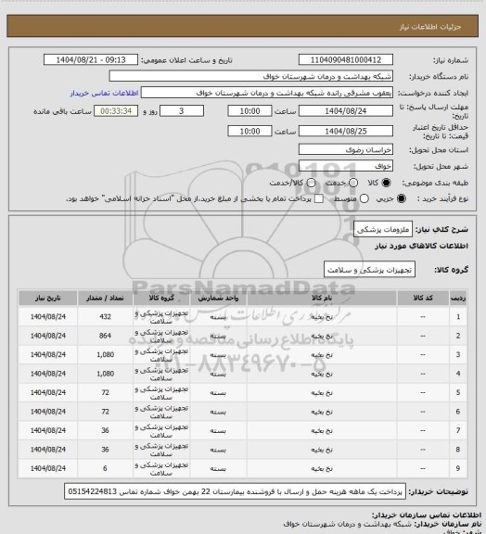Click the general description field ملزومات پزشکی

click(383, 230)
